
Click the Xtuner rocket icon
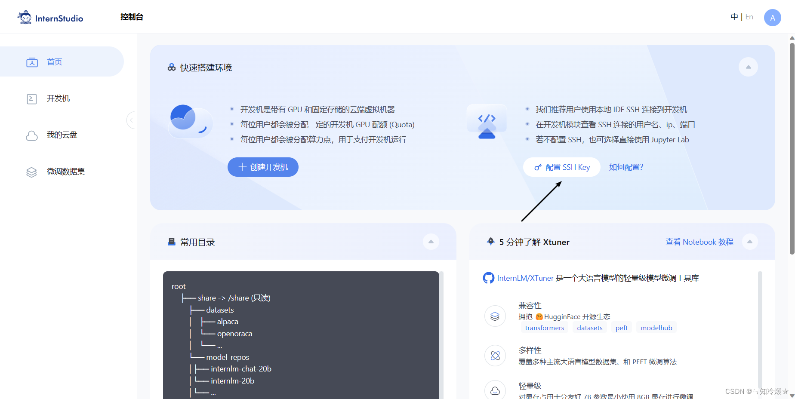pos(490,242)
